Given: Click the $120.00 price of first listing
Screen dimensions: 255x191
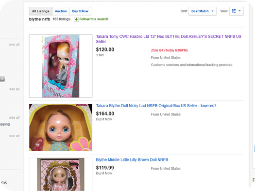Looking at the screenshot, I should [x=105, y=49].
